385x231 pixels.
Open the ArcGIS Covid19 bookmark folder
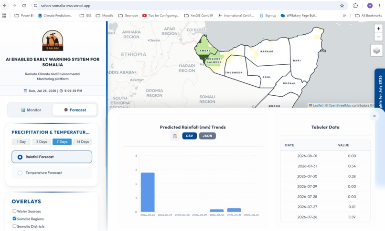click(x=199, y=15)
